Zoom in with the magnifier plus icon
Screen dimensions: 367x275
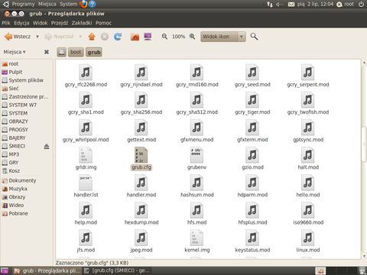click(x=193, y=37)
